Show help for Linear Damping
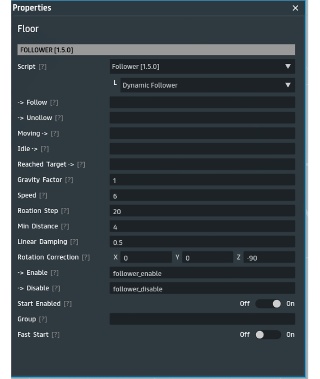The width and height of the screenshot is (320, 379). pos(74,242)
